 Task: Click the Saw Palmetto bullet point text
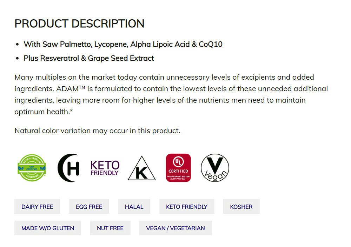point(123,44)
